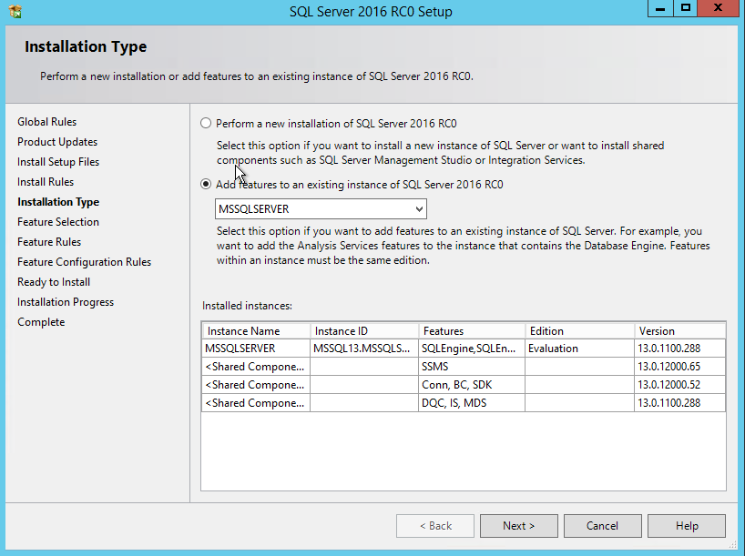This screenshot has height=556, width=745.
Task: Sort by Instance Name column header
Action: point(256,331)
